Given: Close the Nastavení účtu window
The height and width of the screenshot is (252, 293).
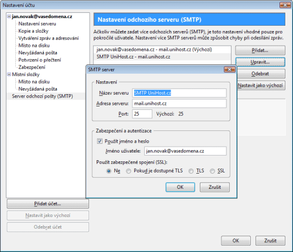Looking at the screenshot, I should click(285, 5).
